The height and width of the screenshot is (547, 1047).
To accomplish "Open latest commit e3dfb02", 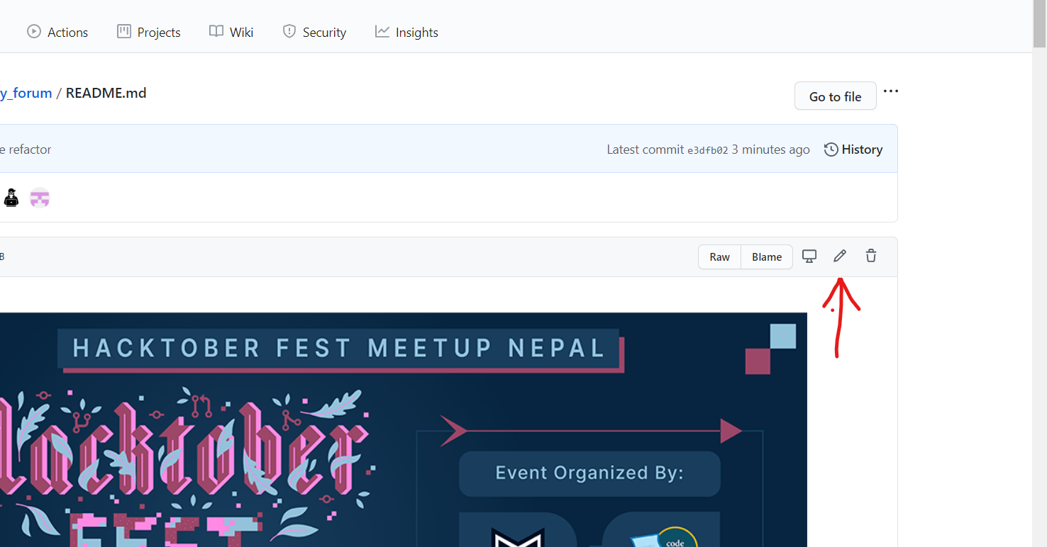I will pyautogui.click(x=708, y=150).
